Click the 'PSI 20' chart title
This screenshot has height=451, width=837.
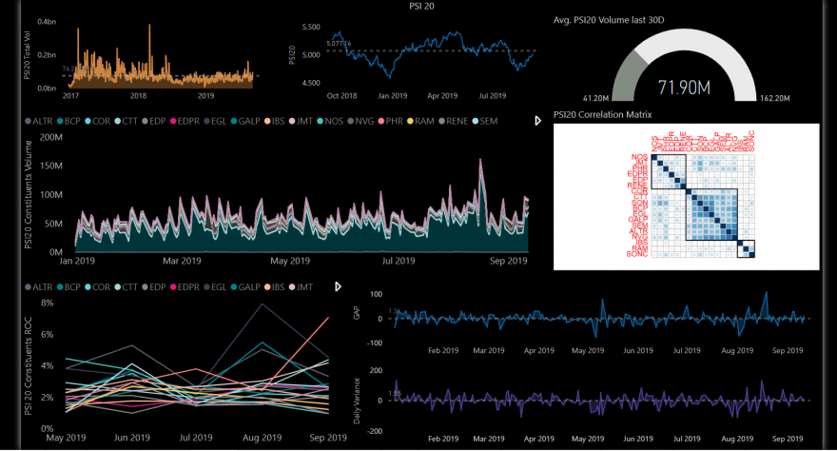[421, 6]
